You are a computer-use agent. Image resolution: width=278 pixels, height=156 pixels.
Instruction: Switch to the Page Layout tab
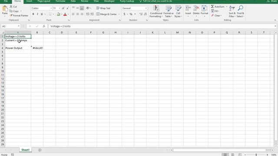[x=44, y=1]
